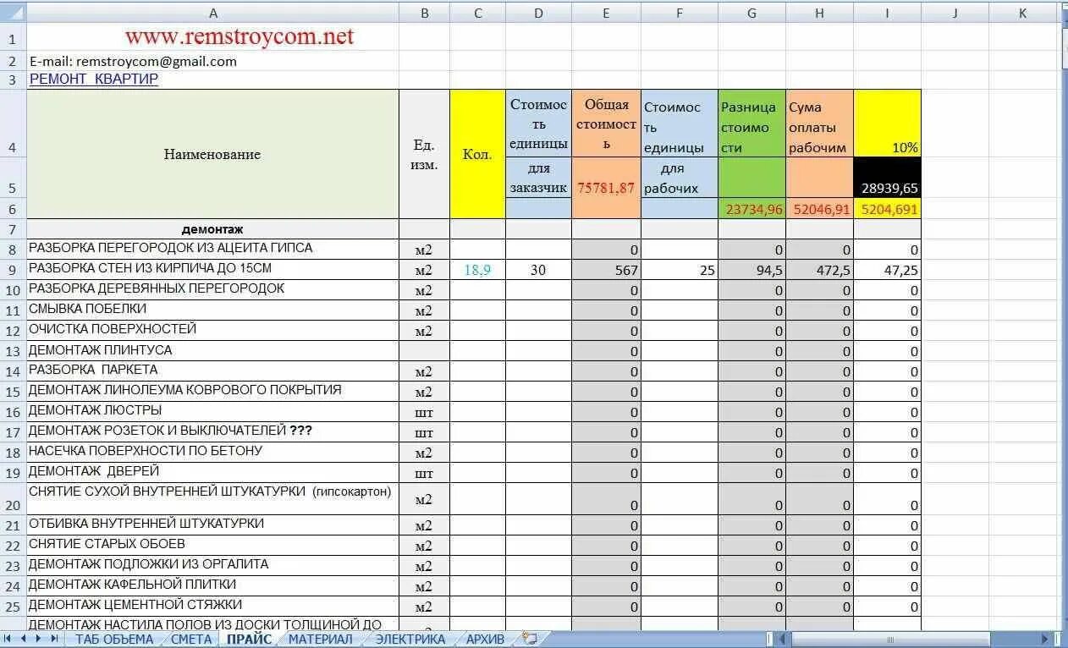The image size is (1068, 648).
Task: Select the cell with value 94,5
Action: click(751, 270)
